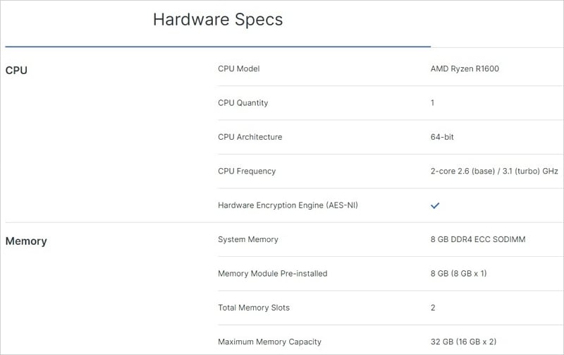Click the Total Memory Slots label
This screenshot has width=564, height=355.
pyautogui.click(x=254, y=308)
